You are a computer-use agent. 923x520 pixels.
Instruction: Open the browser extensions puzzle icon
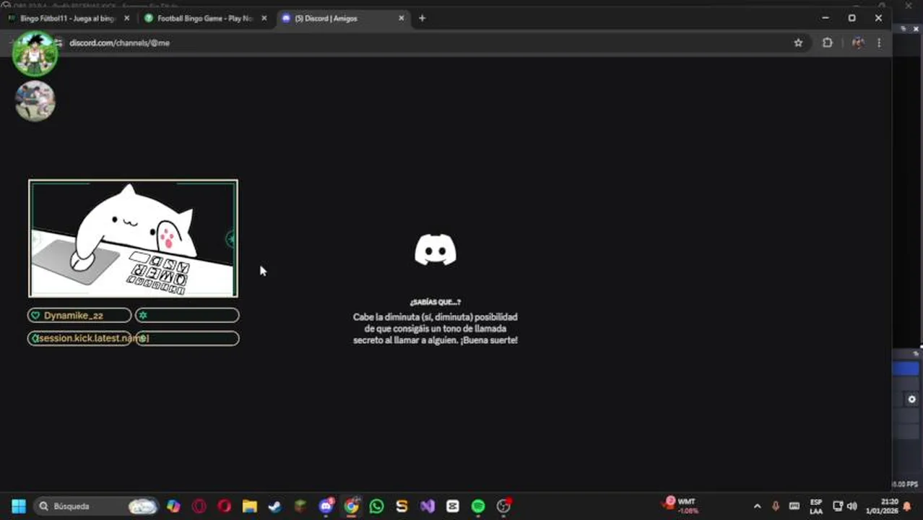828,43
